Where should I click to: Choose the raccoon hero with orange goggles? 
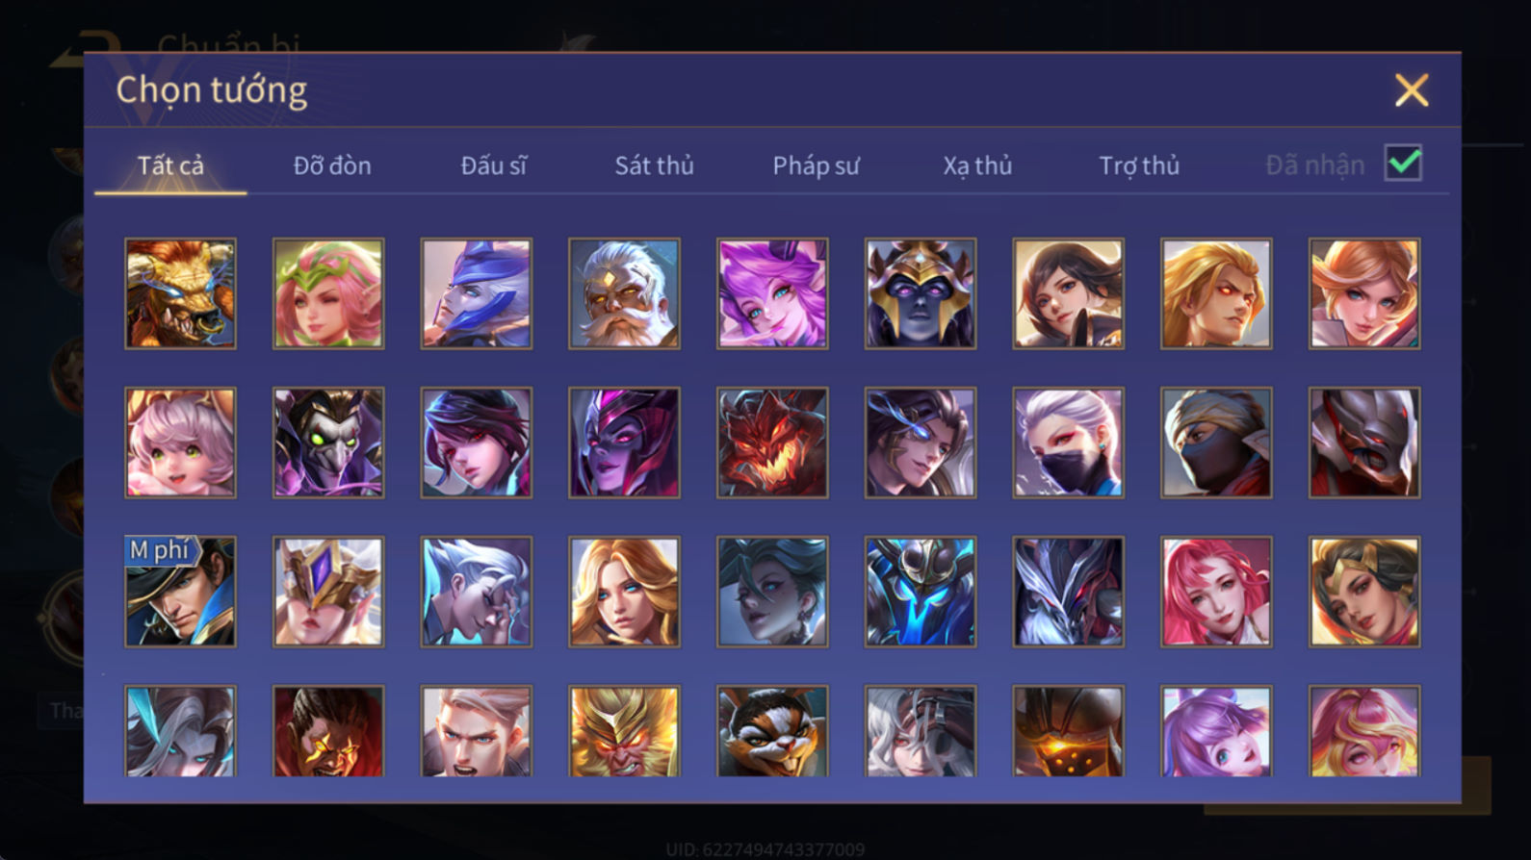[772, 731]
